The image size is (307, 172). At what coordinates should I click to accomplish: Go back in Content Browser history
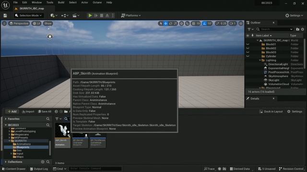[56, 111]
